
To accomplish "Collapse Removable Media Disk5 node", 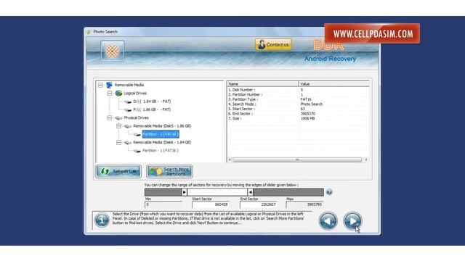I will point(118,126).
